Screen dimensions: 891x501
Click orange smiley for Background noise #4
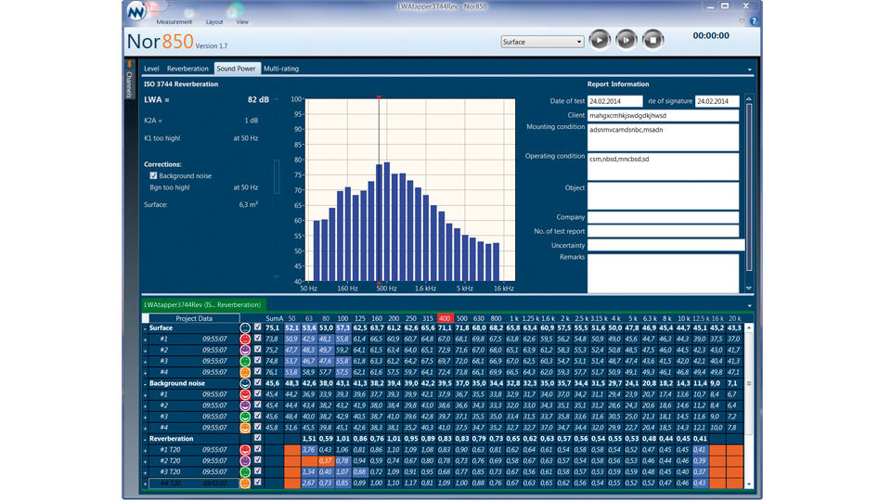click(x=245, y=427)
